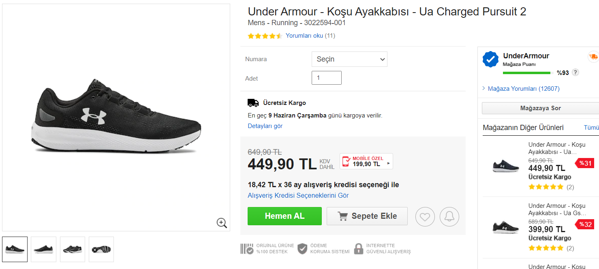Image resolution: width=599 pixels, height=269 pixels.
Task: Click the Mobile Özel phone icon
Action: click(x=346, y=162)
